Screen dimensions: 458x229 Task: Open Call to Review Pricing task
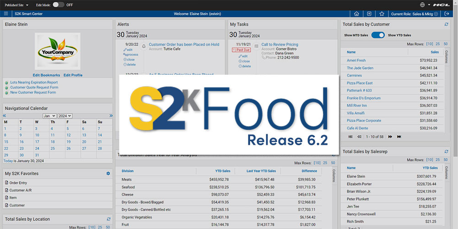[280, 44]
